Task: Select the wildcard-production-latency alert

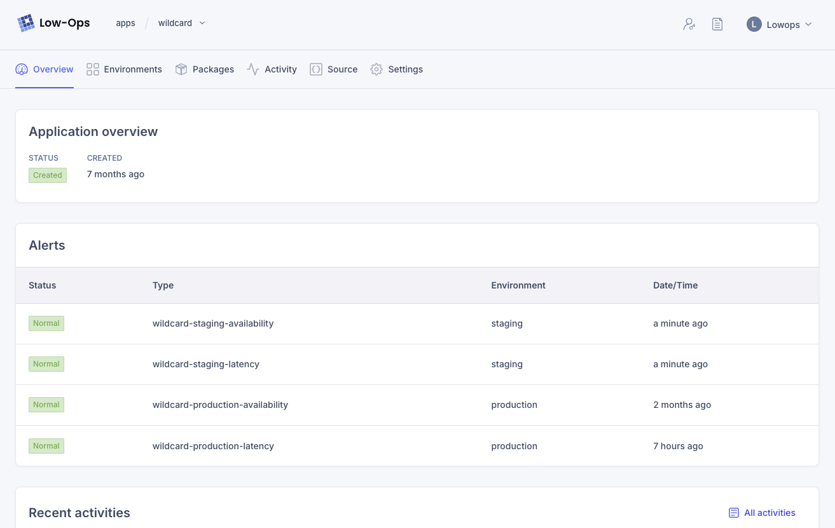Action: (213, 446)
